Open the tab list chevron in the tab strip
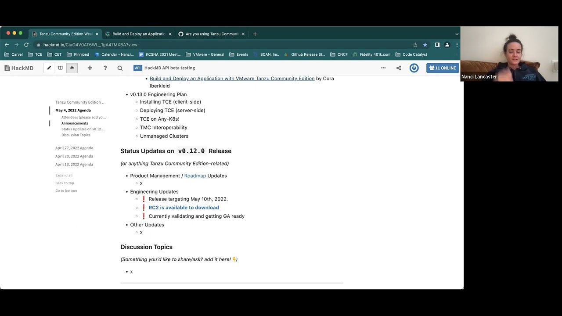This screenshot has height=316, width=562. click(x=457, y=34)
